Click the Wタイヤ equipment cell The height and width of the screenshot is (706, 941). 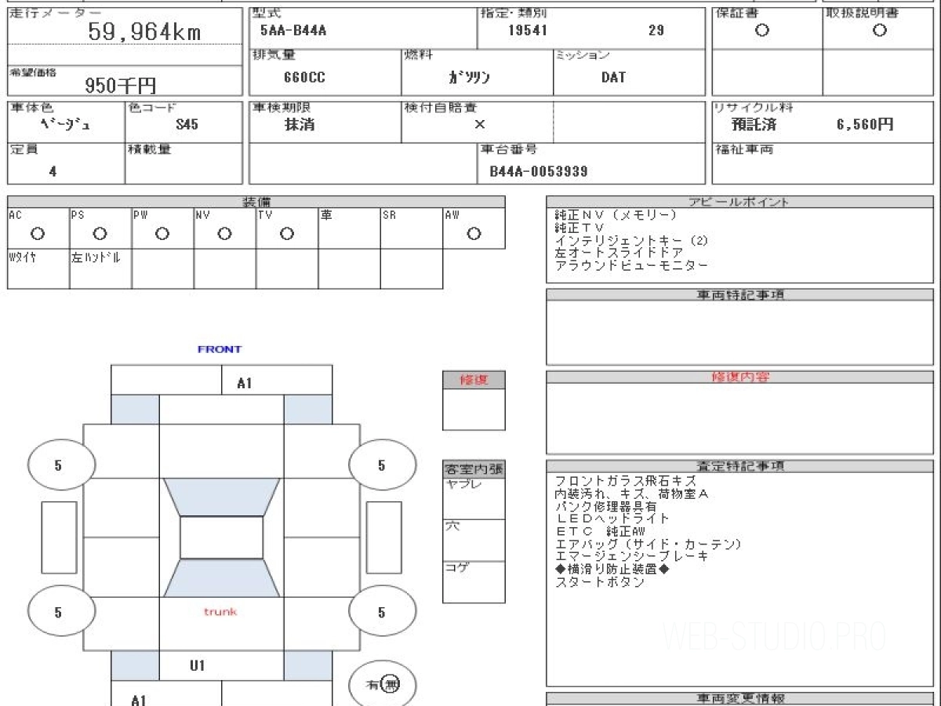coord(38,269)
